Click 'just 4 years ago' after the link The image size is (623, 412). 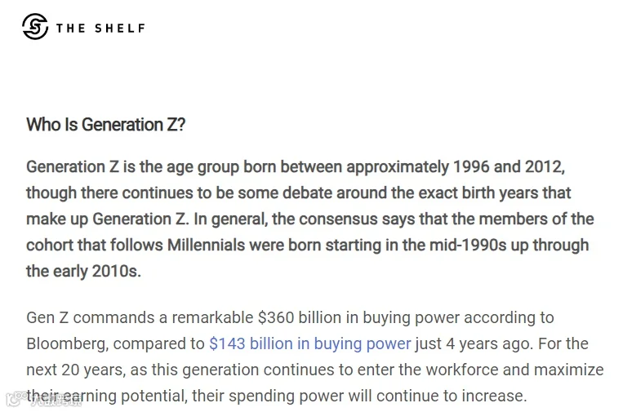(x=473, y=343)
